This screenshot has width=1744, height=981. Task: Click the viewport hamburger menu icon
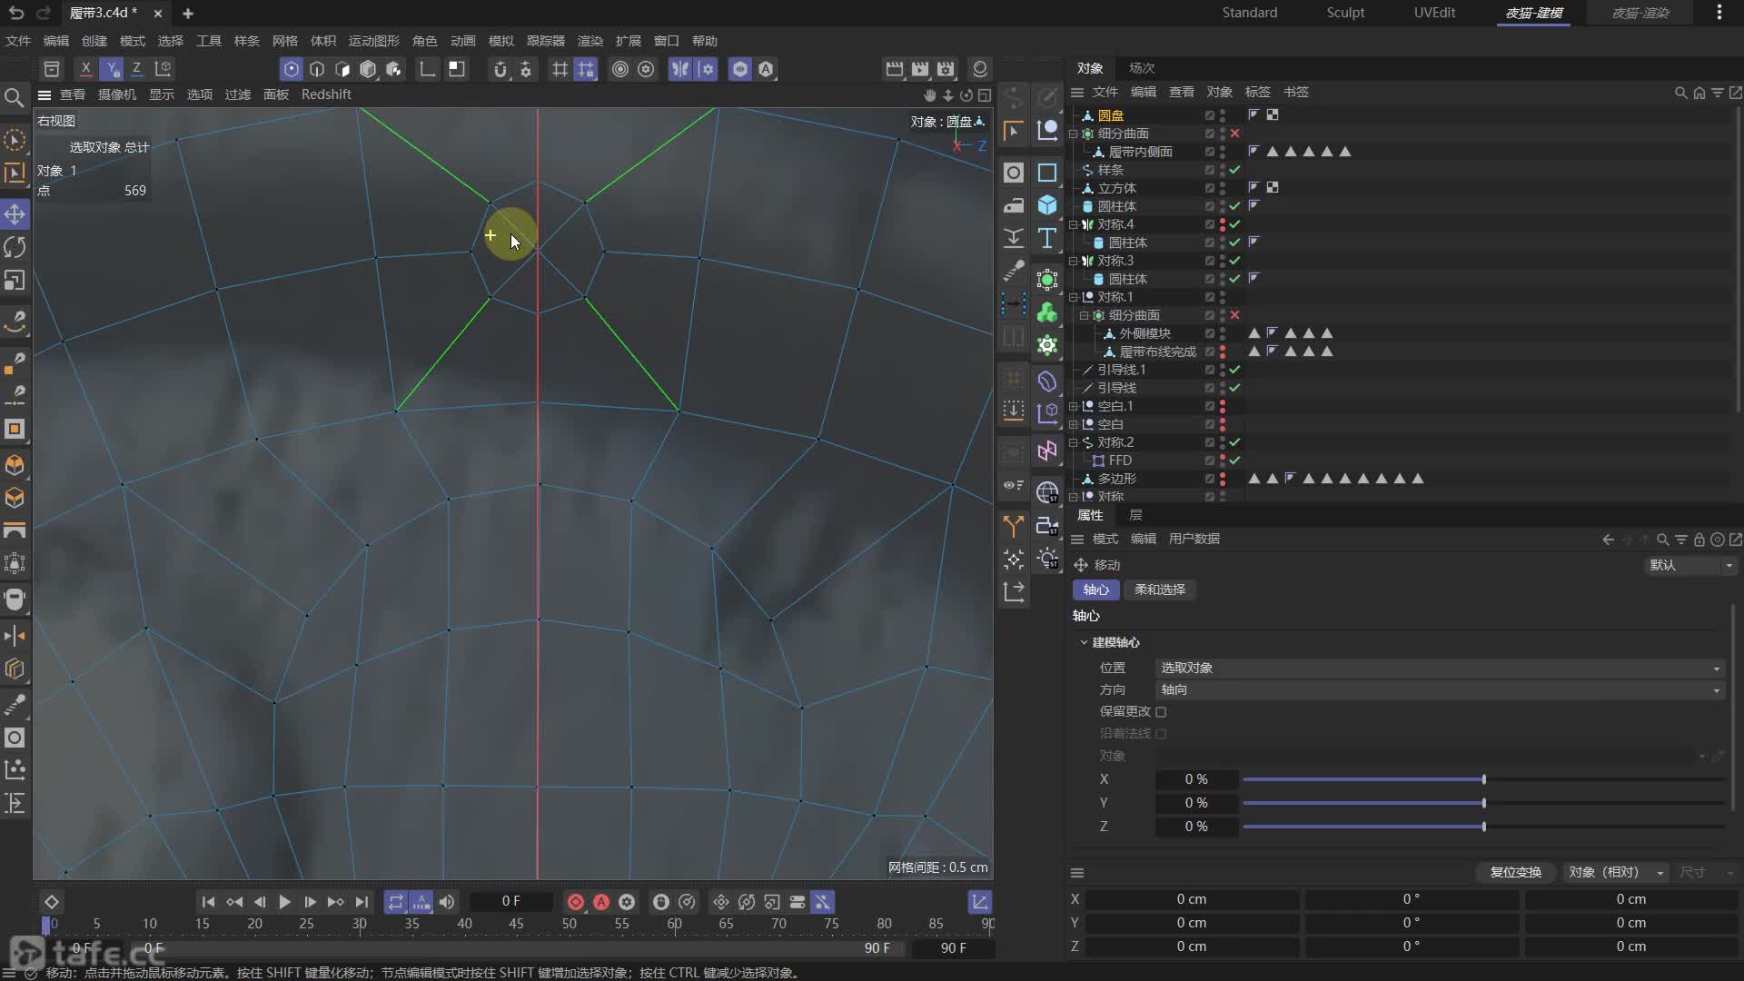click(x=44, y=94)
